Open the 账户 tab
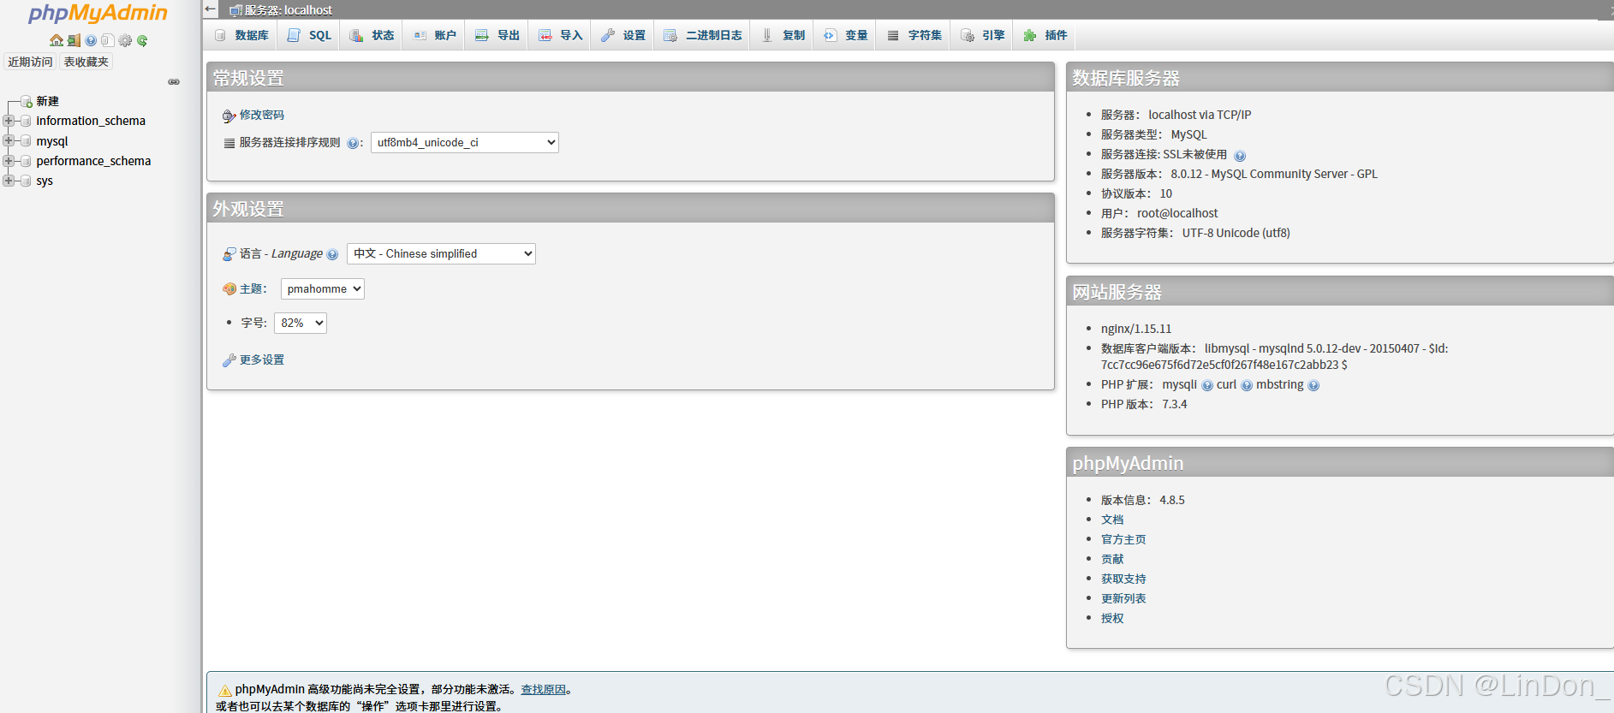 coord(434,35)
